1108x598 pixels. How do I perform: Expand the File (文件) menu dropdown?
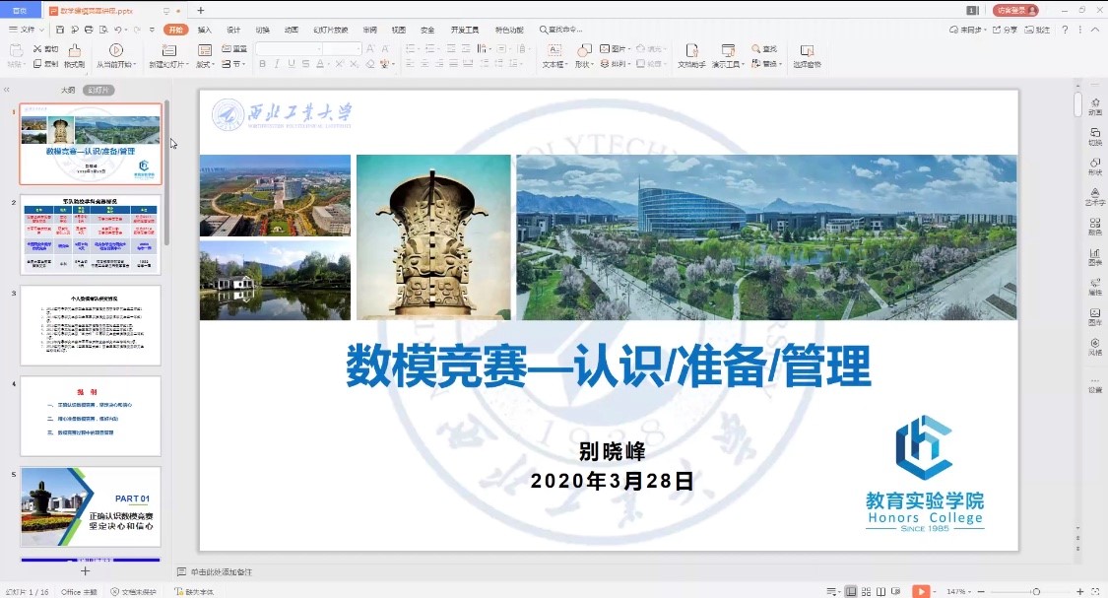click(27, 30)
